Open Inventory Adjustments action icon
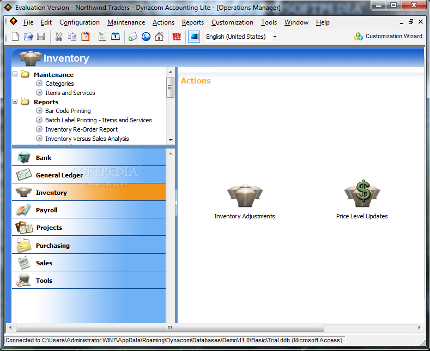Screen dimensions: 430x351 point(245,195)
